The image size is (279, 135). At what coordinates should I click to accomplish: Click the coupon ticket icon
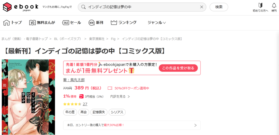point(110,88)
